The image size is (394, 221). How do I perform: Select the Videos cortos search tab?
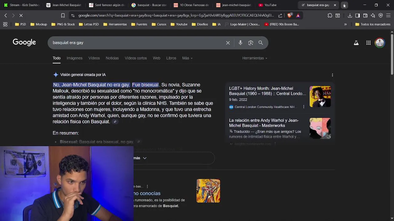pyautogui.click(x=136, y=58)
